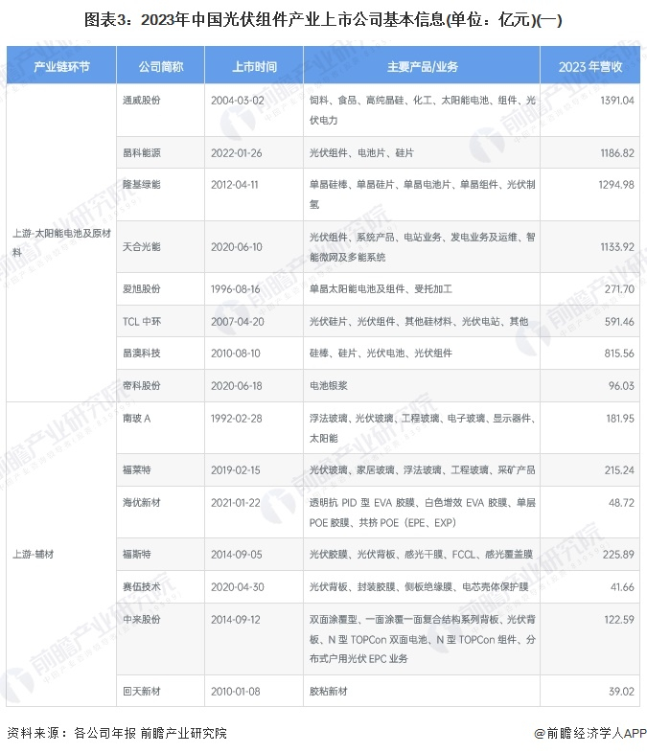Select the company name 赛伍技术
The height and width of the screenshot is (753, 647).
point(142,587)
